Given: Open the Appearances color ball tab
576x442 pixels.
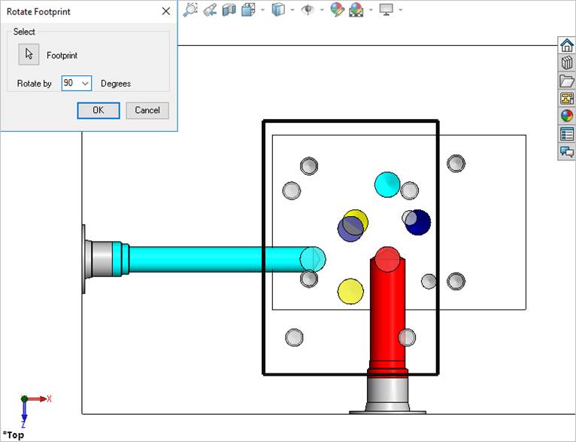Looking at the screenshot, I should point(567,116).
